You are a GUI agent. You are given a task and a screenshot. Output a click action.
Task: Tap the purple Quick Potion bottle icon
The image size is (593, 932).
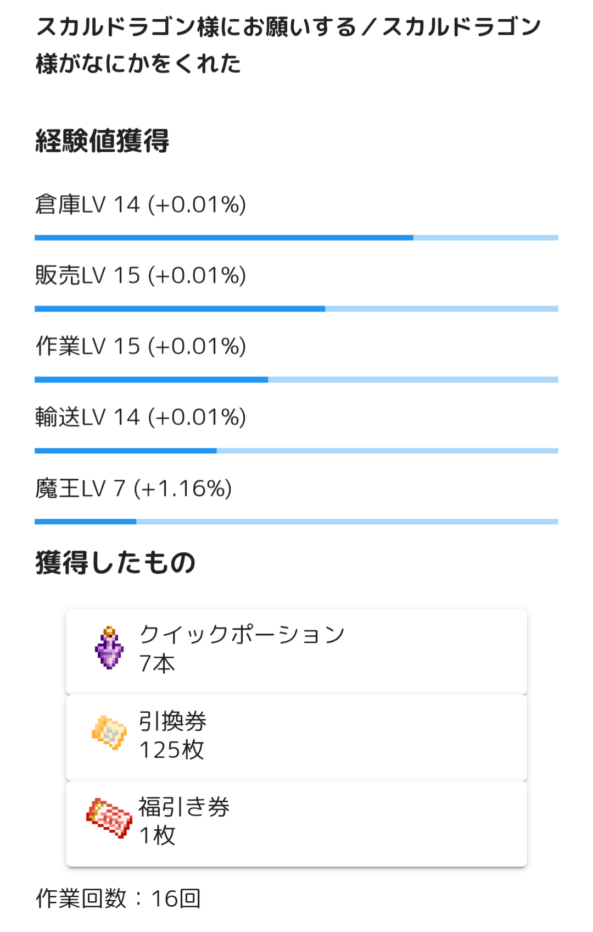(x=109, y=648)
